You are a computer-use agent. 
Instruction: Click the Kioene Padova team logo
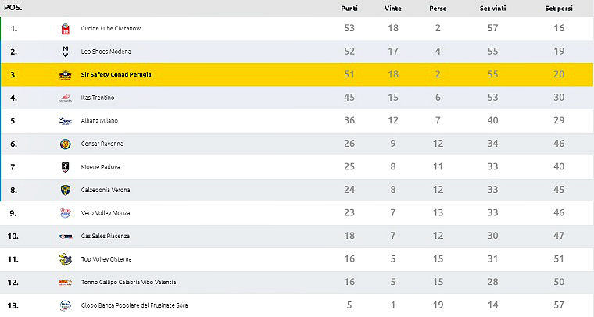[x=65, y=167]
